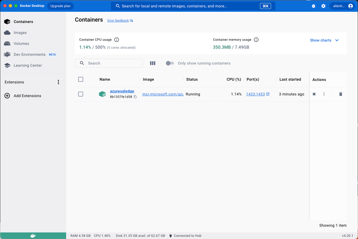Click the Docker whale icon in the status bar
Viewport: 358px width, 239px height.
(33, 236)
